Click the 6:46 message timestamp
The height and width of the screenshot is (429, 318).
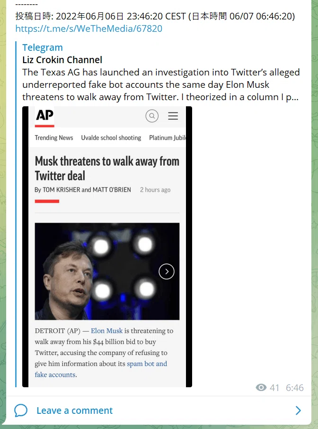tap(294, 387)
